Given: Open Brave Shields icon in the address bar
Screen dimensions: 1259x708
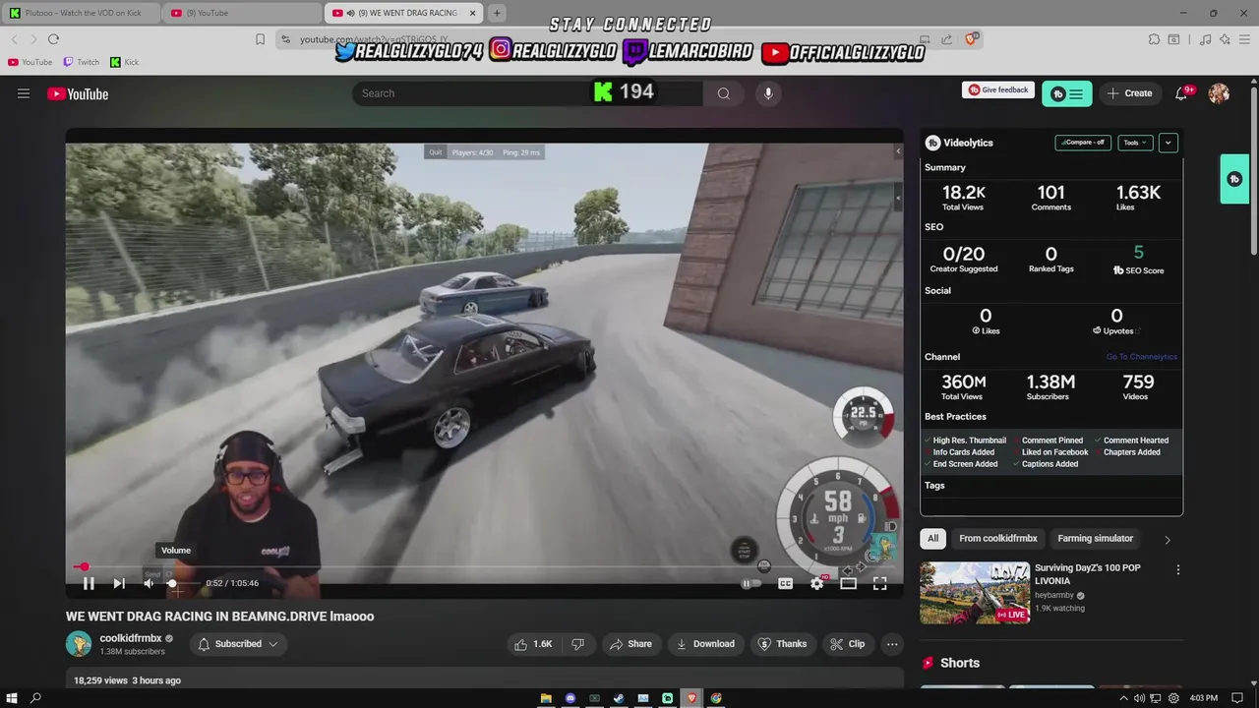Looking at the screenshot, I should pos(972,39).
